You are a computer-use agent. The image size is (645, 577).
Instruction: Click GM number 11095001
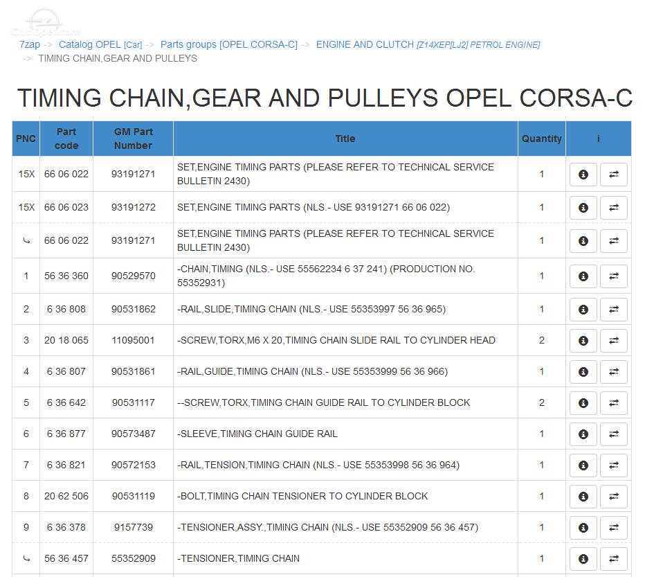tap(134, 340)
